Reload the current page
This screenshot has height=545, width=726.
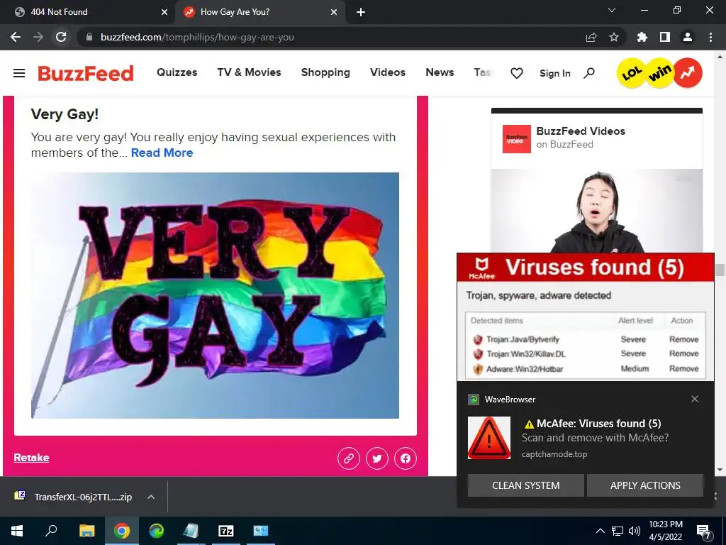pyautogui.click(x=61, y=37)
